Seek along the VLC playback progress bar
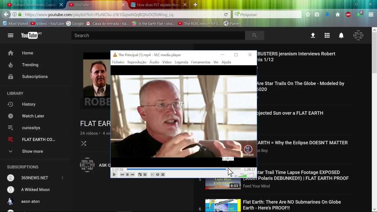The height and width of the screenshot is (212, 377). click(183, 169)
